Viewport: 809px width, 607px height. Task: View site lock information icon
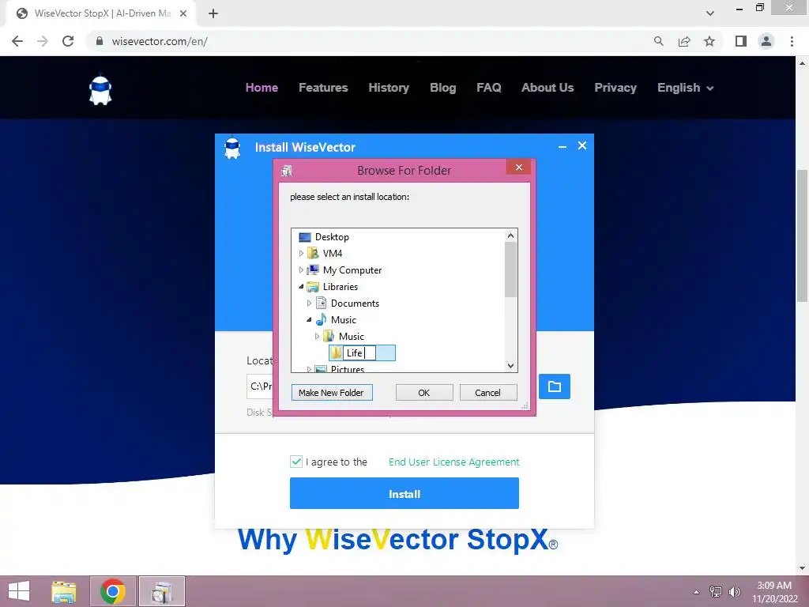[100, 41]
